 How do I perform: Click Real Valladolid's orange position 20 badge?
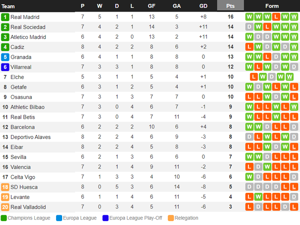[x=5, y=207]
